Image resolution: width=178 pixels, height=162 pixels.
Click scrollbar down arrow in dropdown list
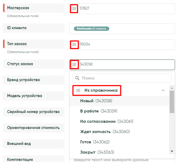click(x=172, y=151)
